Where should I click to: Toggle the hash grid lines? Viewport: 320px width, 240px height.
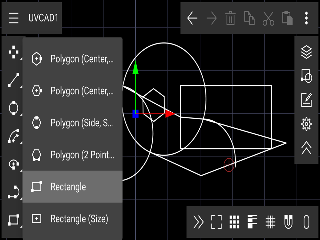point(270,222)
